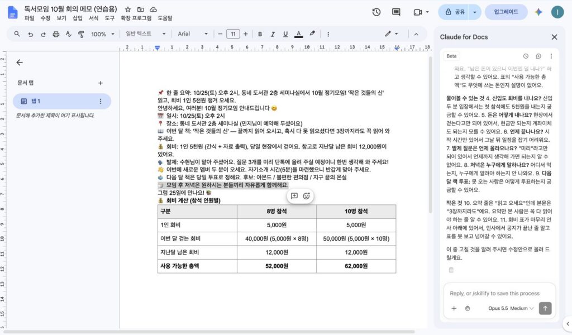Click the document title text
This screenshot has height=335, width=572.
70,9
